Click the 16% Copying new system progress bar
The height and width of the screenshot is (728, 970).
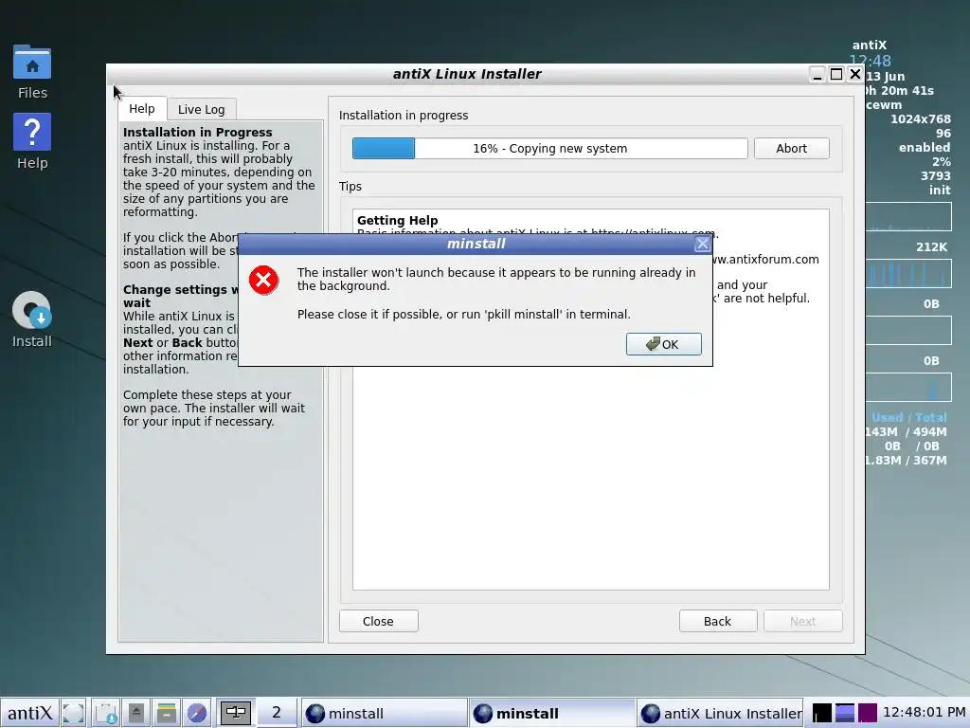[550, 149]
